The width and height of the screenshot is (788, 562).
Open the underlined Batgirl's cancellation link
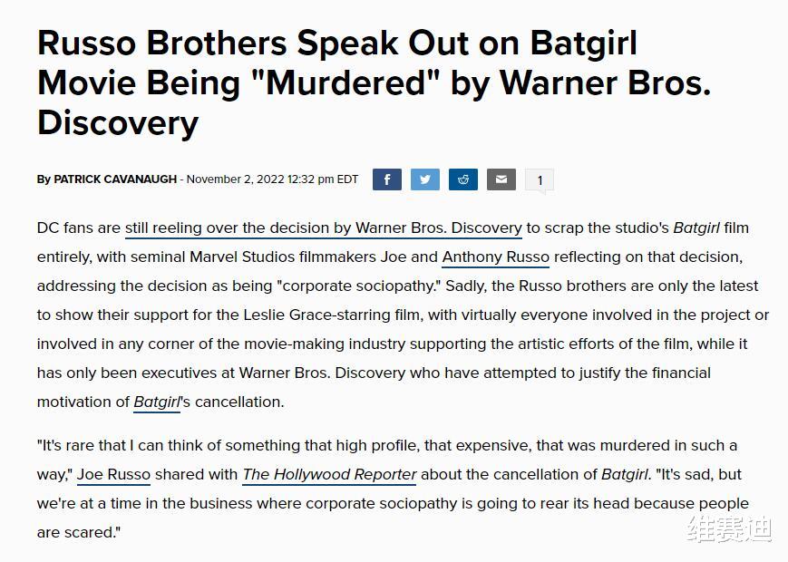(157, 402)
